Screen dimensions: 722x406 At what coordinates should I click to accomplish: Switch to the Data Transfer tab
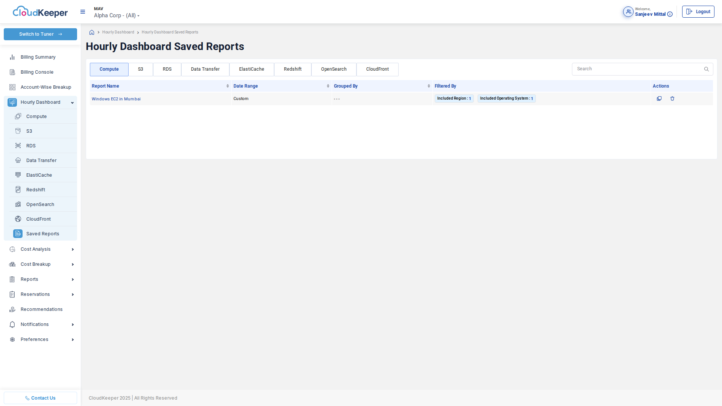tap(205, 69)
